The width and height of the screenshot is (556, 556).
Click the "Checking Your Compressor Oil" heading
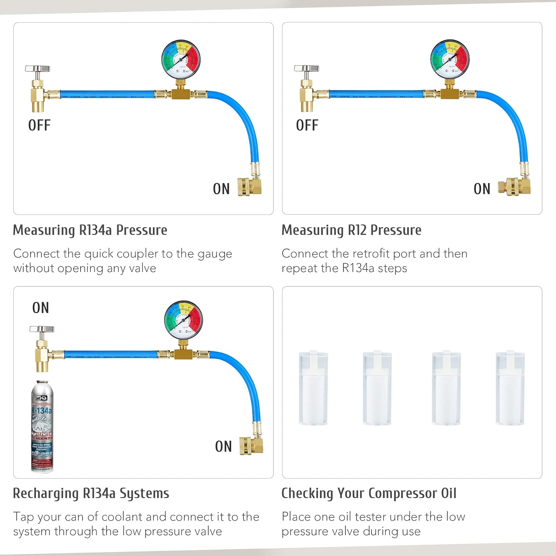(x=369, y=493)
